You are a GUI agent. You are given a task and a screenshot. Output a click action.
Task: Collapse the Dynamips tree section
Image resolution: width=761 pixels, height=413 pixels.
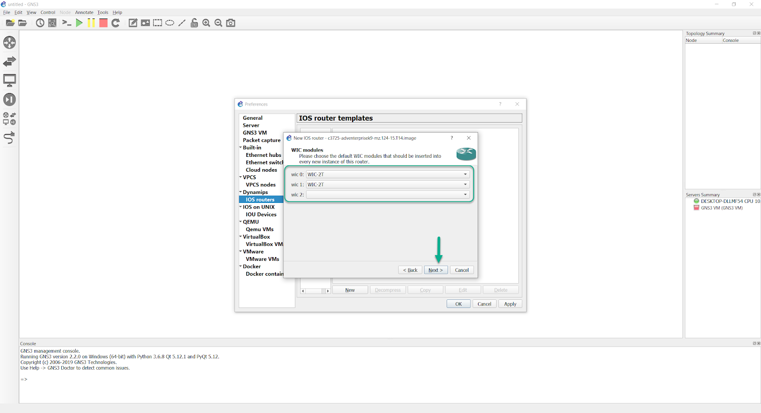pos(241,192)
